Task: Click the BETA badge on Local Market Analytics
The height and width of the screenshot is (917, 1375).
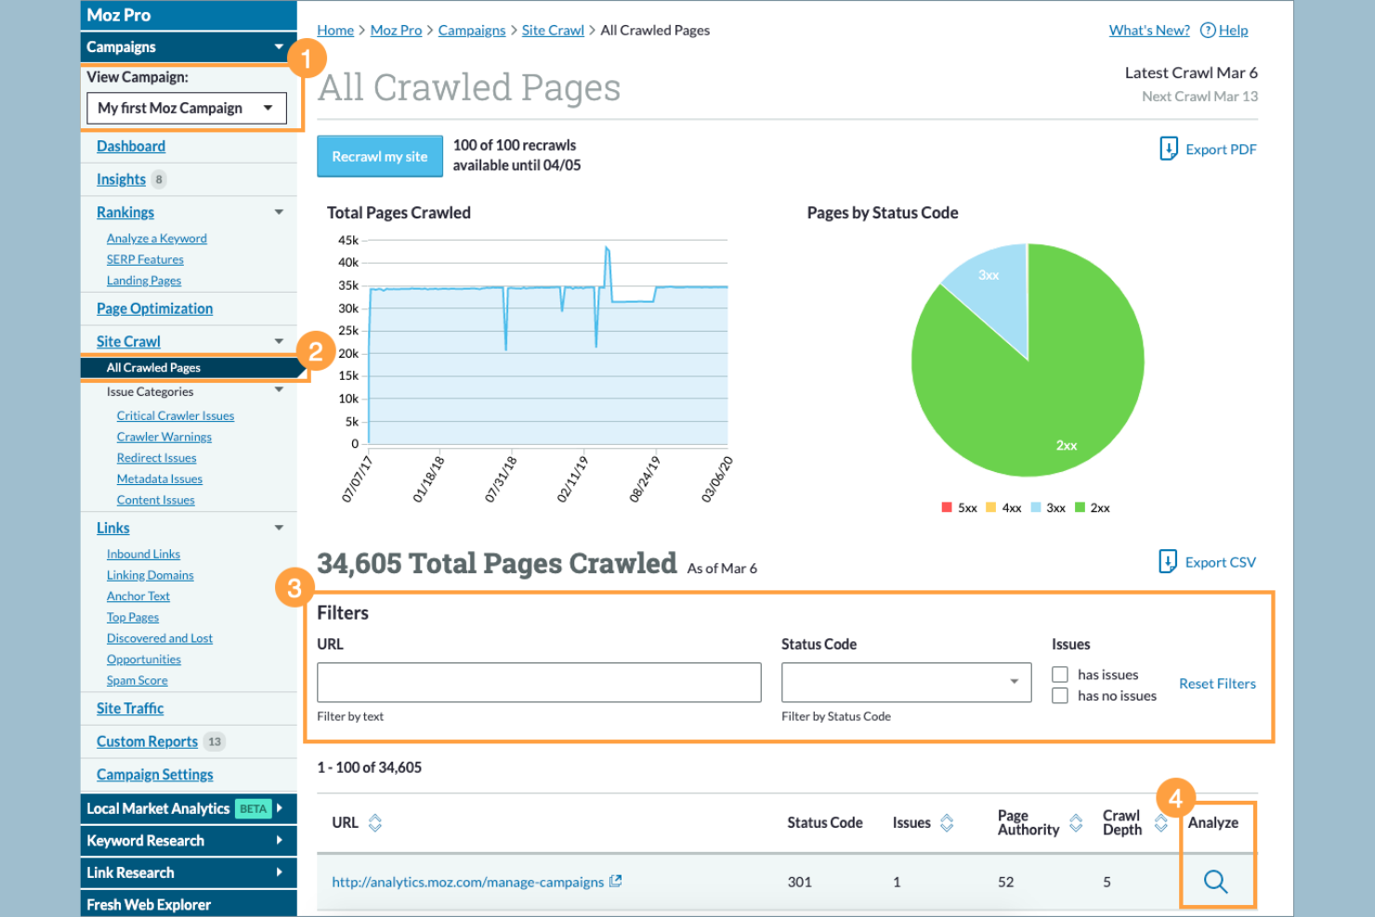Action: tap(253, 808)
